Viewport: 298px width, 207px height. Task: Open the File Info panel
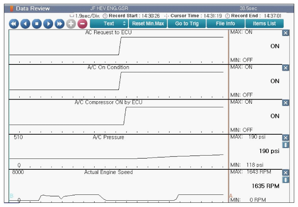pyautogui.click(x=225, y=23)
